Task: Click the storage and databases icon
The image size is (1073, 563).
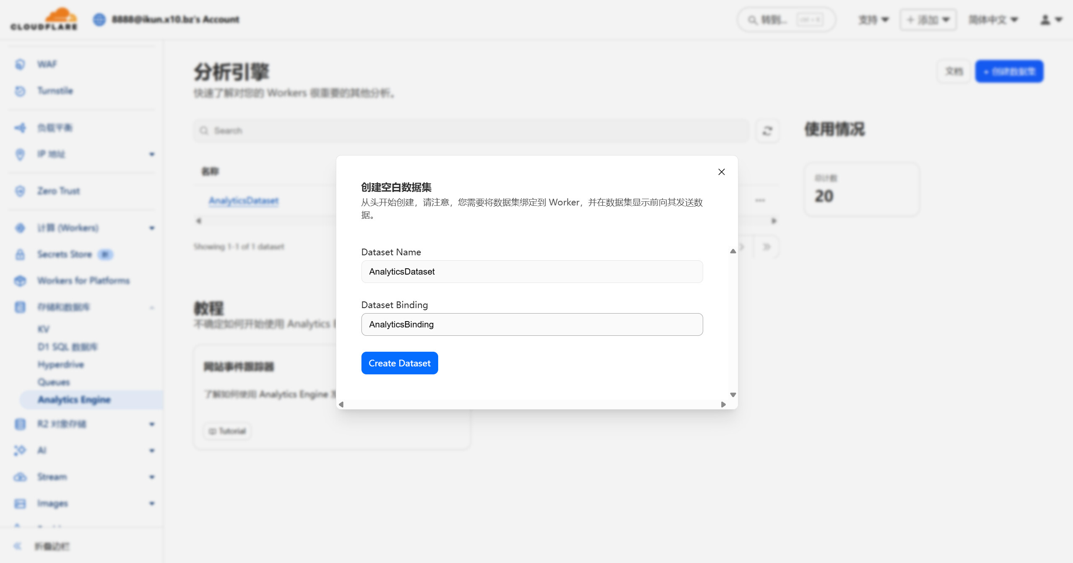Action: tap(20, 307)
